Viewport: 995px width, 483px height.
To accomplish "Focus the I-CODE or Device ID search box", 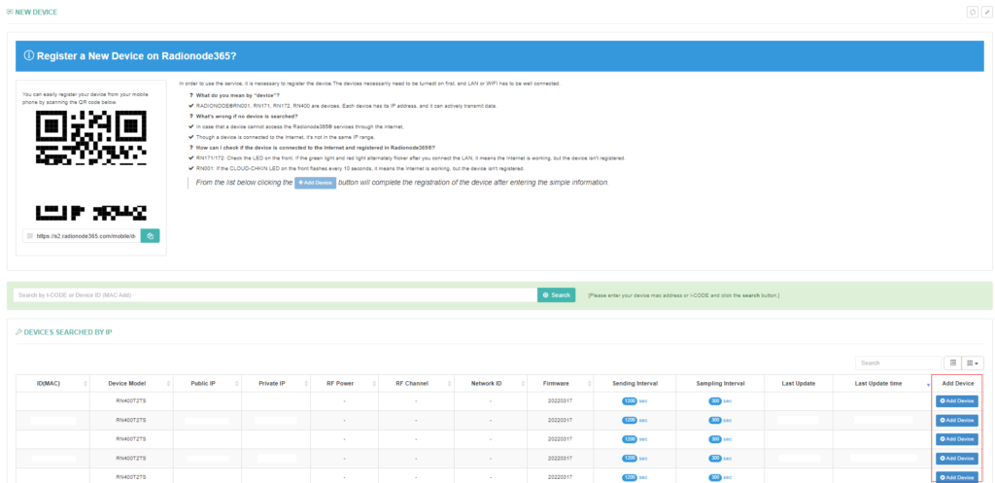I will [x=275, y=295].
